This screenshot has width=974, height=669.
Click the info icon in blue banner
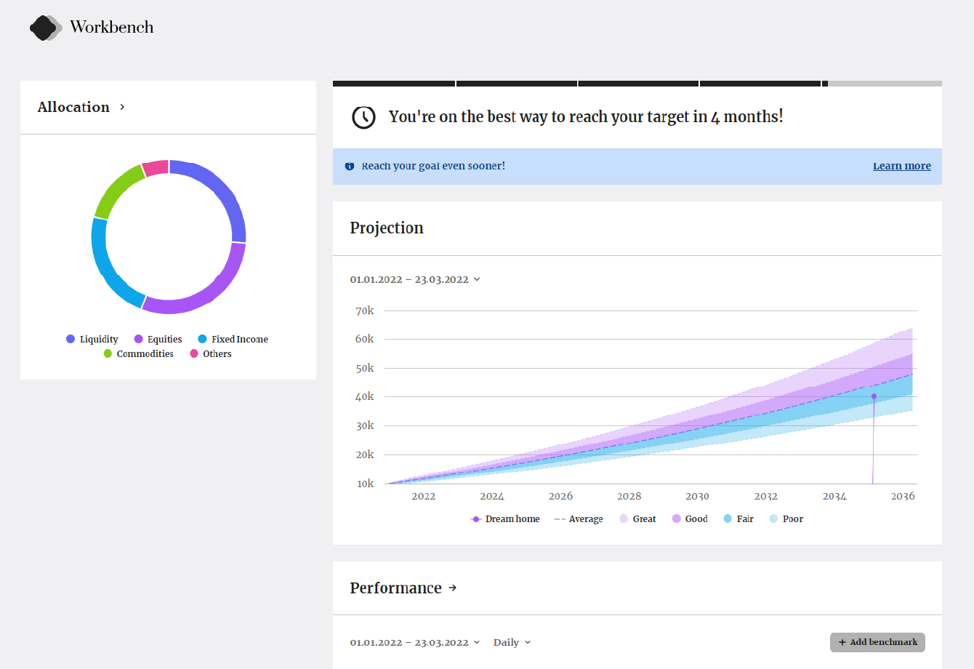tap(350, 167)
